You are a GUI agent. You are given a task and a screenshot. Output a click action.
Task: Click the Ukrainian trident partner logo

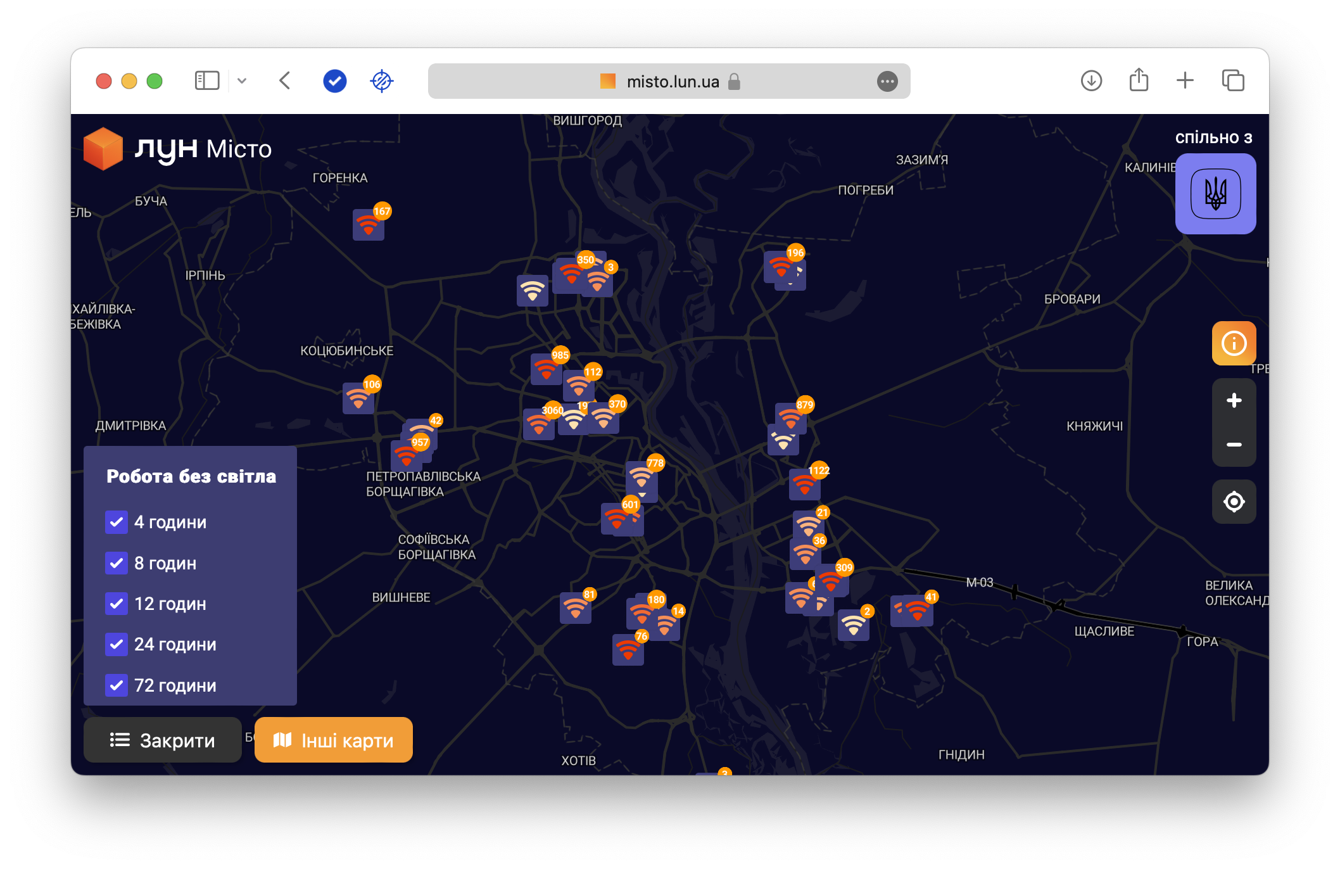pos(1215,194)
